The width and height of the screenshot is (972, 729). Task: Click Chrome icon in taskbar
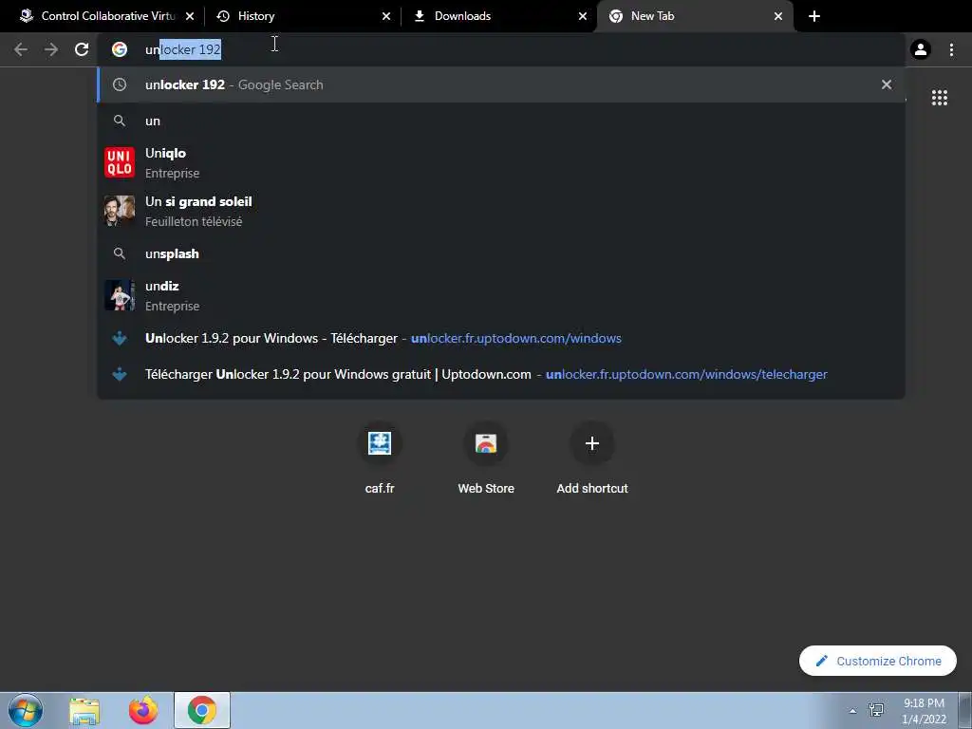coord(202,710)
